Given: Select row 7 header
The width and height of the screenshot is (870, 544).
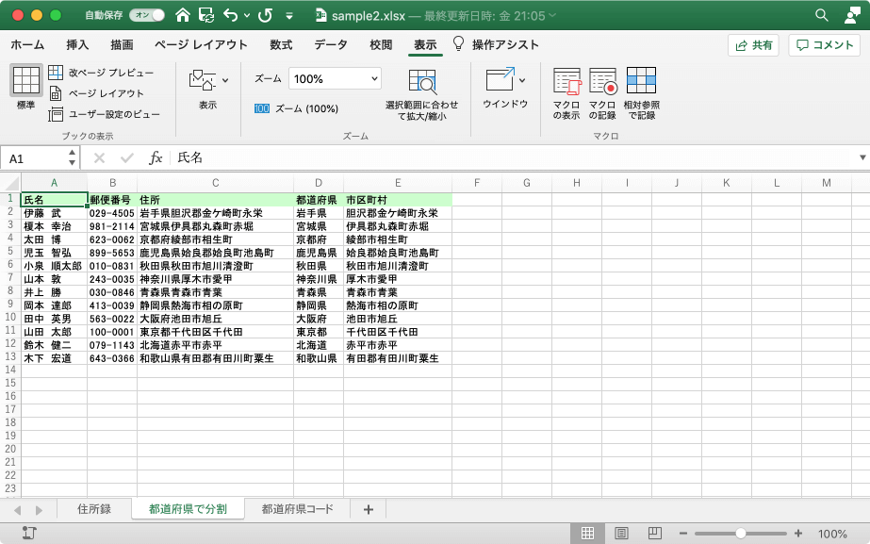Looking at the screenshot, I should (10, 277).
